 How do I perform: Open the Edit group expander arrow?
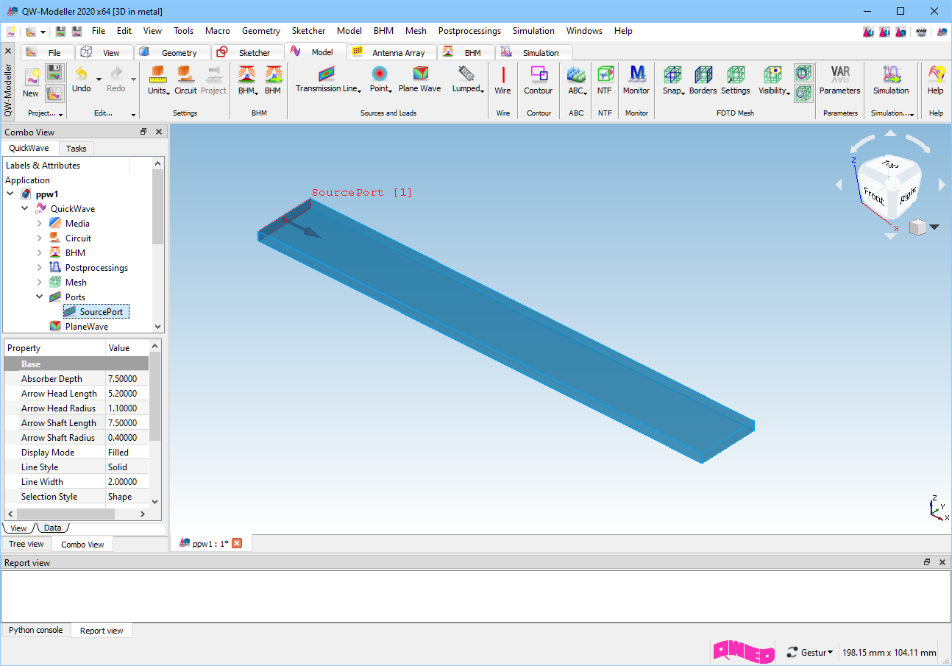[133, 115]
